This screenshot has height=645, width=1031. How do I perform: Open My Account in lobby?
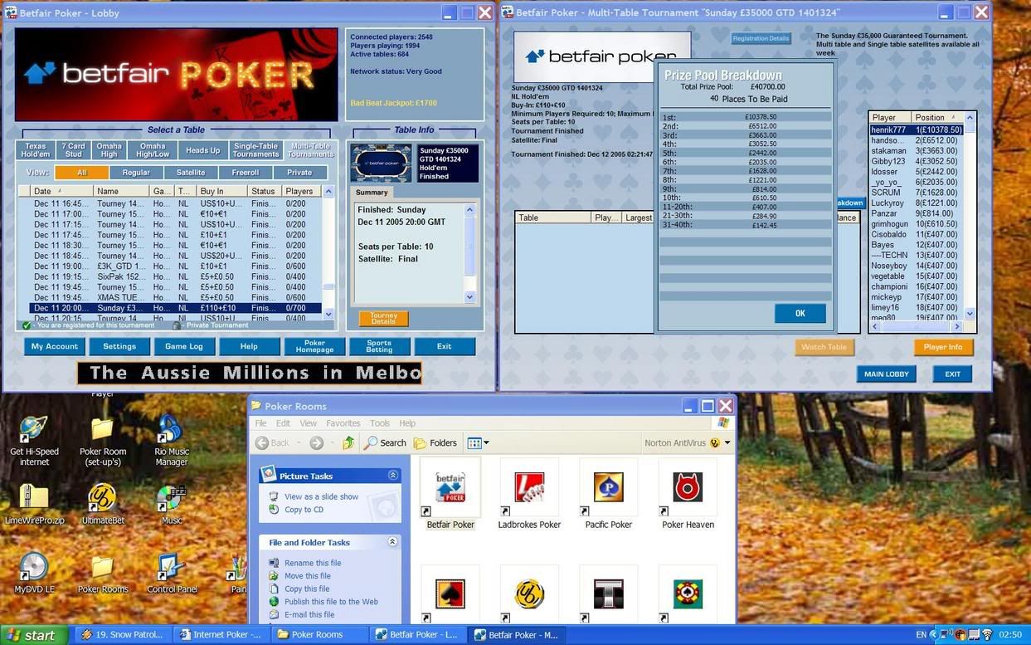(x=55, y=346)
